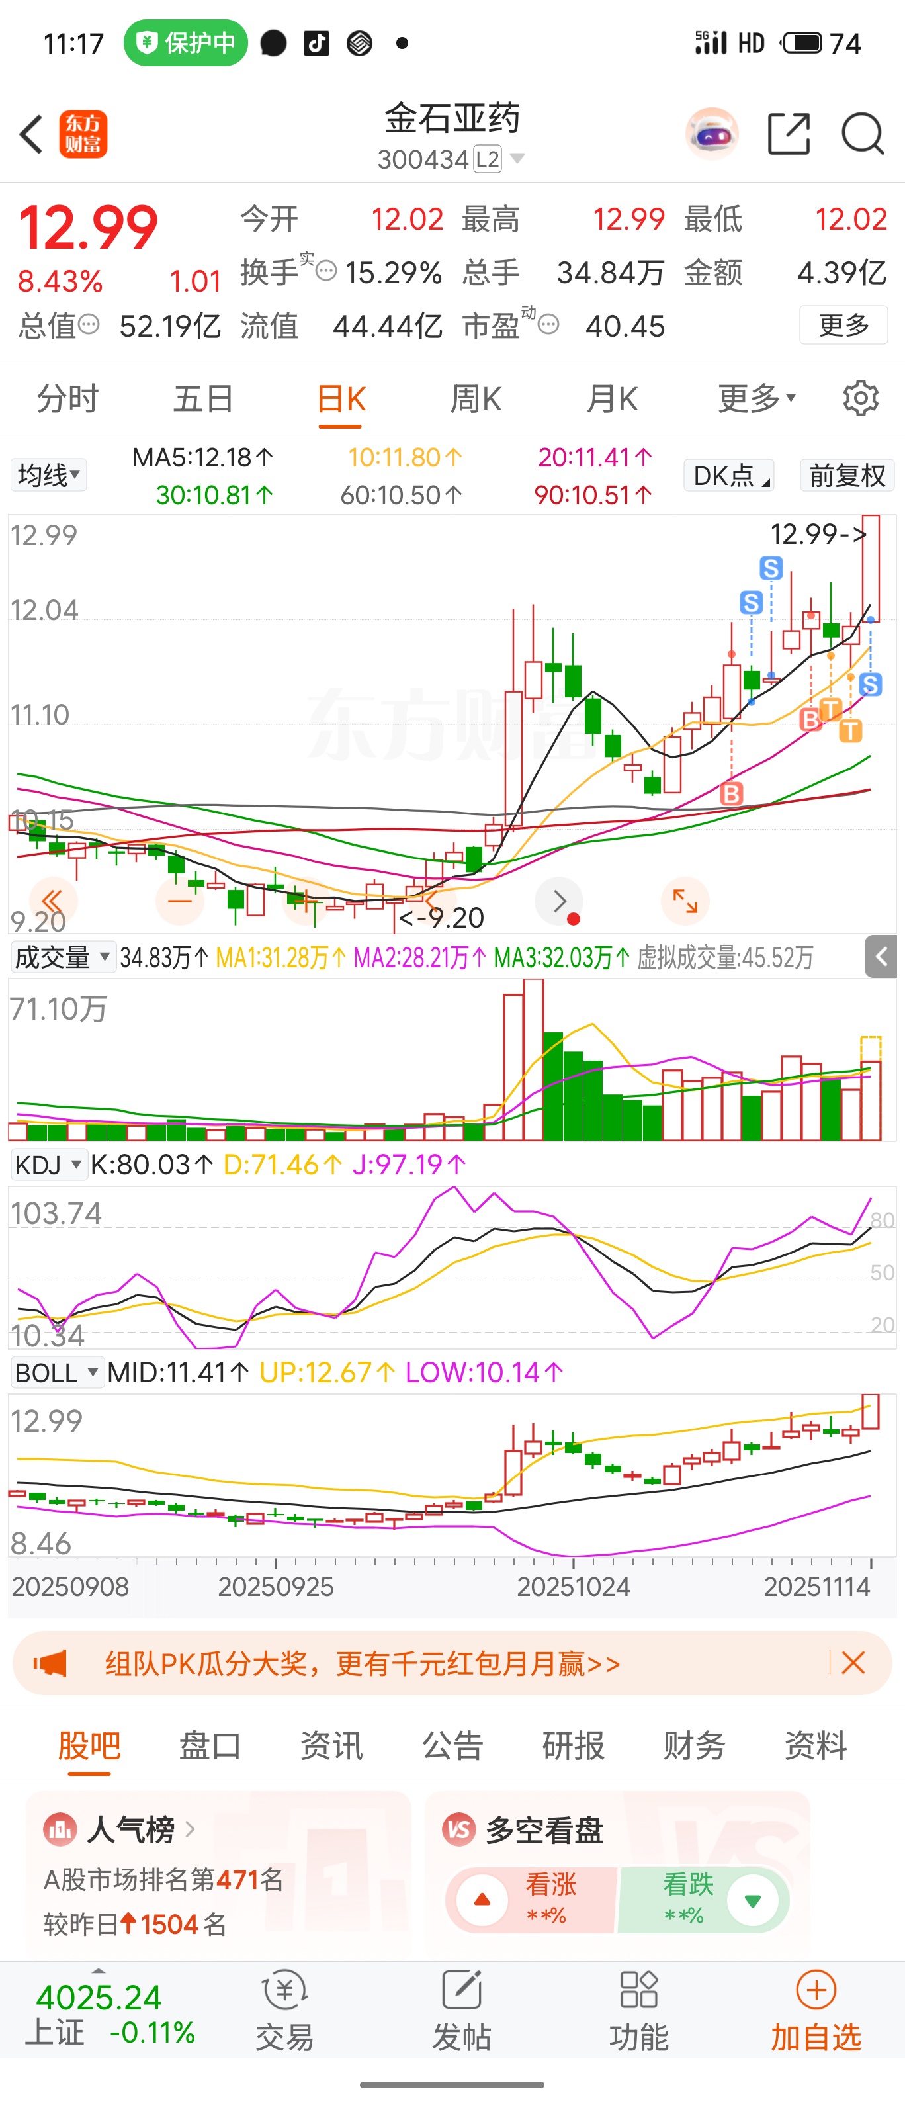Tap the chart scroll-left double arrow
Image resolution: width=905 pixels, height=2112 pixels.
[52, 902]
